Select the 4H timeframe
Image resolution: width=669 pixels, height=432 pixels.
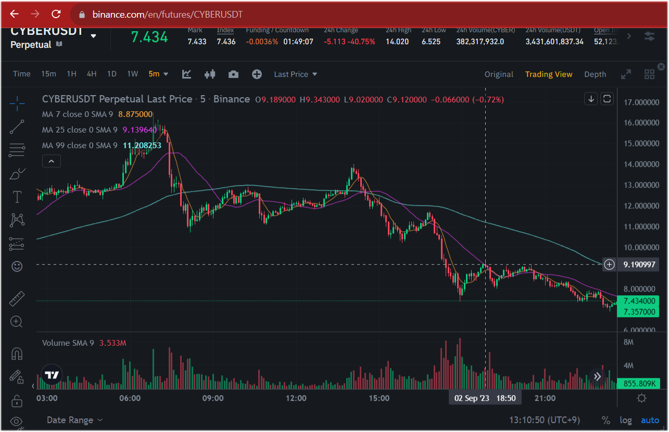tap(92, 74)
